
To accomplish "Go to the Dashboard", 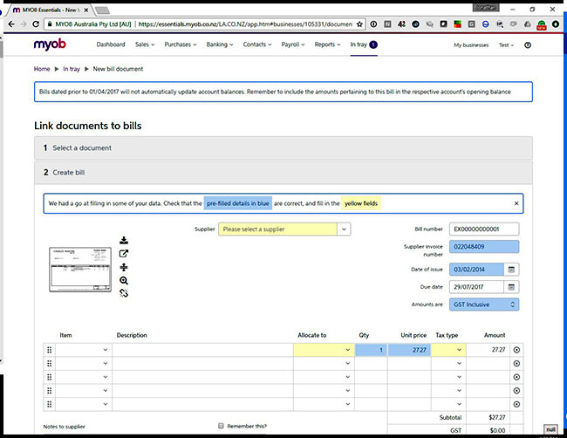I will [111, 44].
